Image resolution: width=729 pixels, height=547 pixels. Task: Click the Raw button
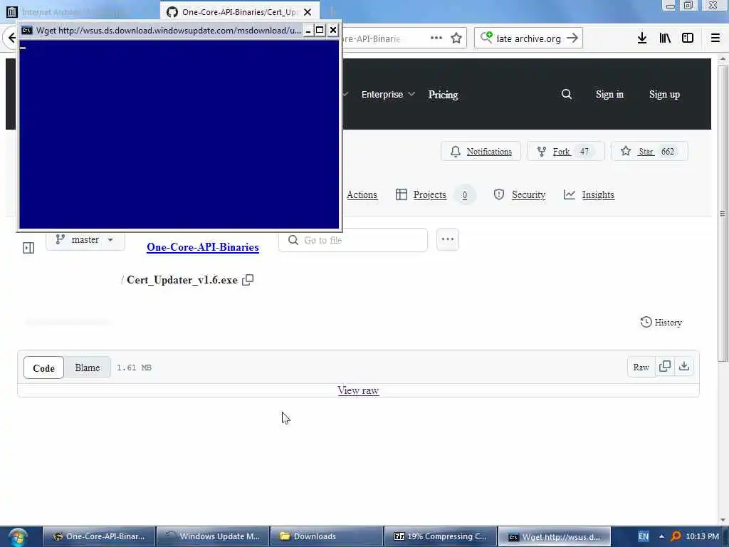pos(641,367)
